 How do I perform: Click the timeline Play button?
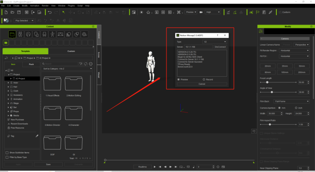click(x=154, y=167)
